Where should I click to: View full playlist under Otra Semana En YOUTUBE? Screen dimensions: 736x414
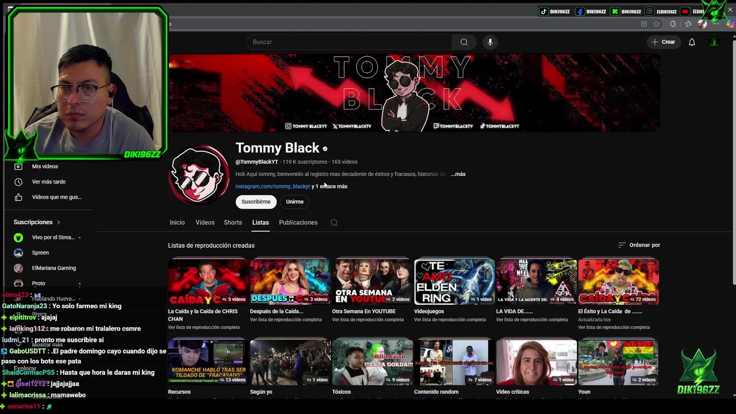(x=367, y=320)
